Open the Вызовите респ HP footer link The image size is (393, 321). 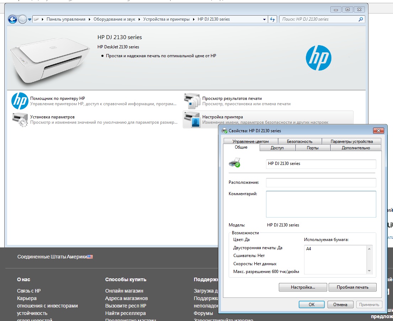(x=126, y=306)
